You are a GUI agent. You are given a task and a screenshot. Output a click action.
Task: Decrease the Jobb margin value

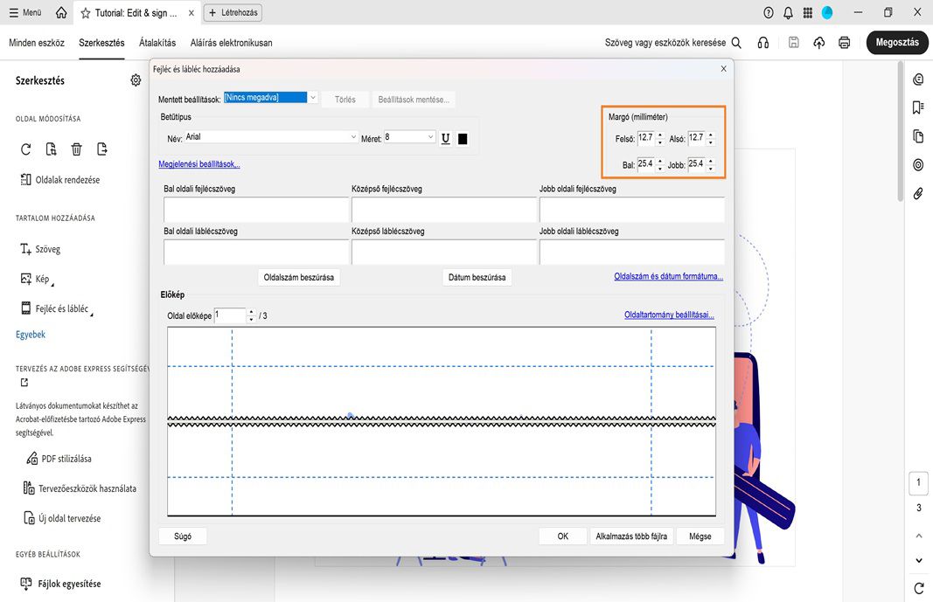[x=710, y=169]
